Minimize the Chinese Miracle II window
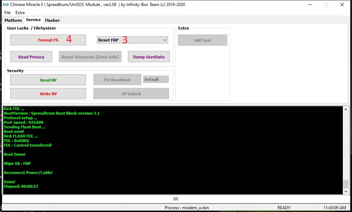 [x=310, y=5]
